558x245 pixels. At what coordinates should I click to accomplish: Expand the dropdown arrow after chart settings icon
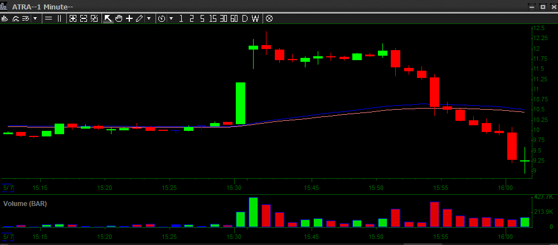coord(35,18)
